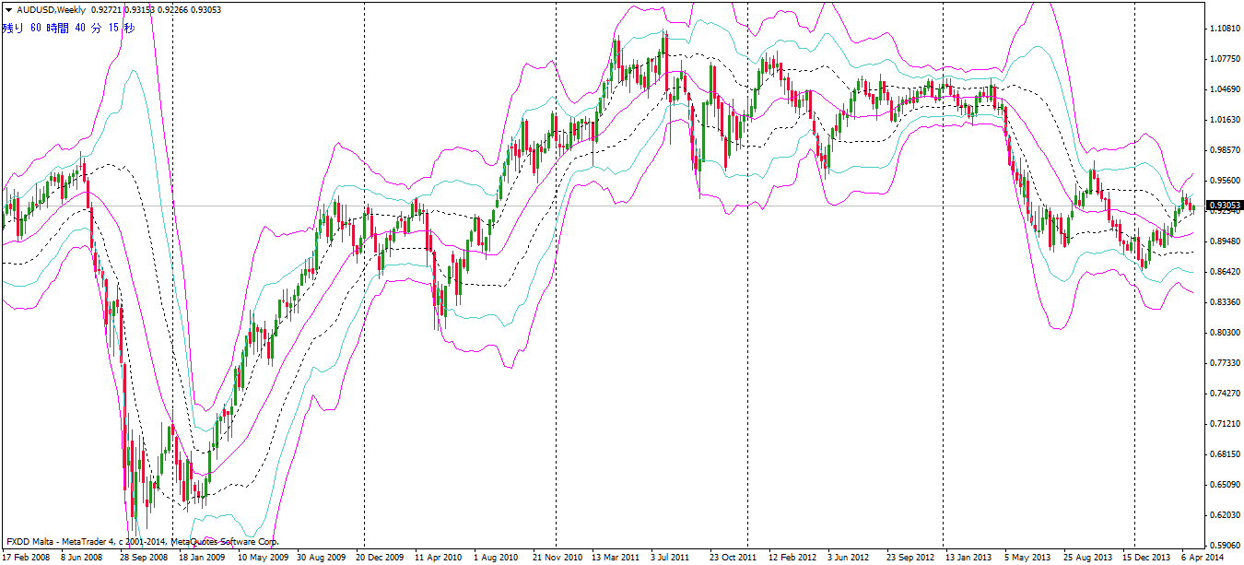Click the FXDD Malta - MetaTrader 4 copyright text
1244x565 pixels.
(142, 542)
